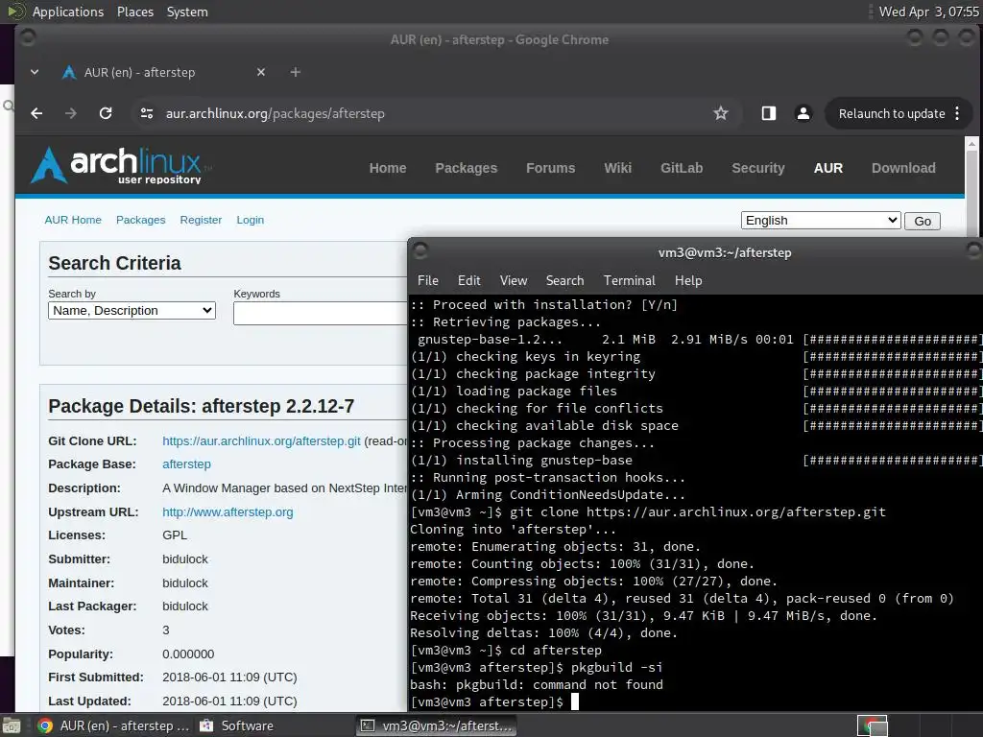Expand Chrome tab search chevron
The height and width of the screenshot is (737, 983).
coord(35,72)
